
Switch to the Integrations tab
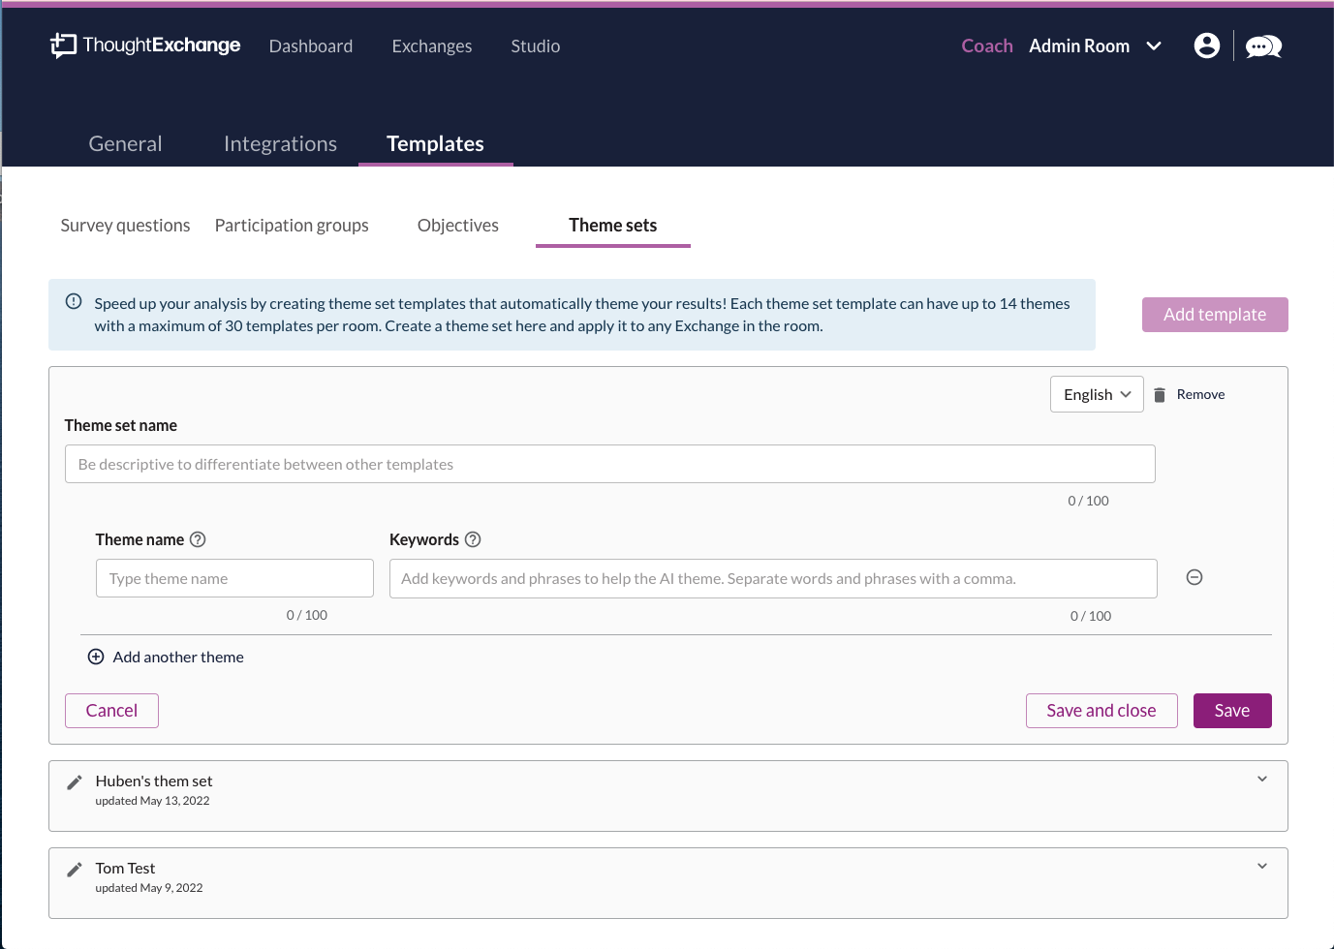280,143
